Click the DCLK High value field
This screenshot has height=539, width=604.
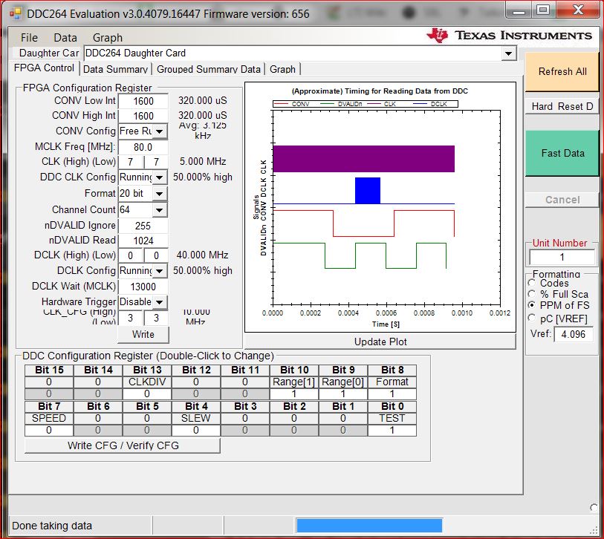(x=131, y=255)
